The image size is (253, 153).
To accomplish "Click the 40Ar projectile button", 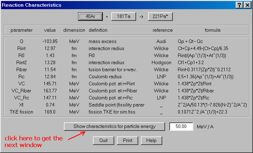I will (x=90, y=16).
